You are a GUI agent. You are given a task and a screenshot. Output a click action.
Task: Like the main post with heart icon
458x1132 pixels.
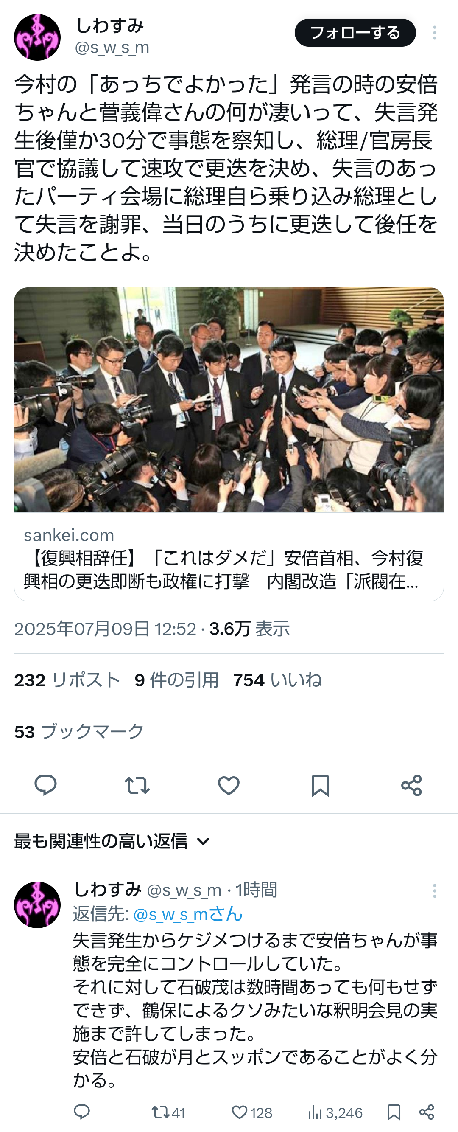click(x=229, y=785)
